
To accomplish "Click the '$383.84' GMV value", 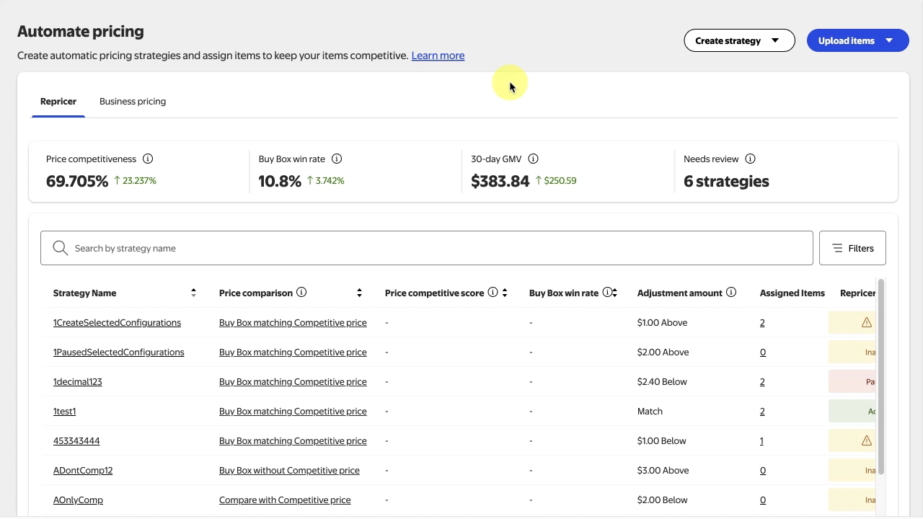I will click(x=500, y=181).
